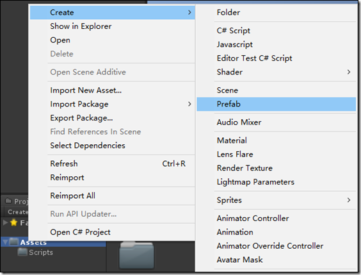Create a new Animation clip
The width and height of the screenshot is (361, 275).
tap(277, 232)
